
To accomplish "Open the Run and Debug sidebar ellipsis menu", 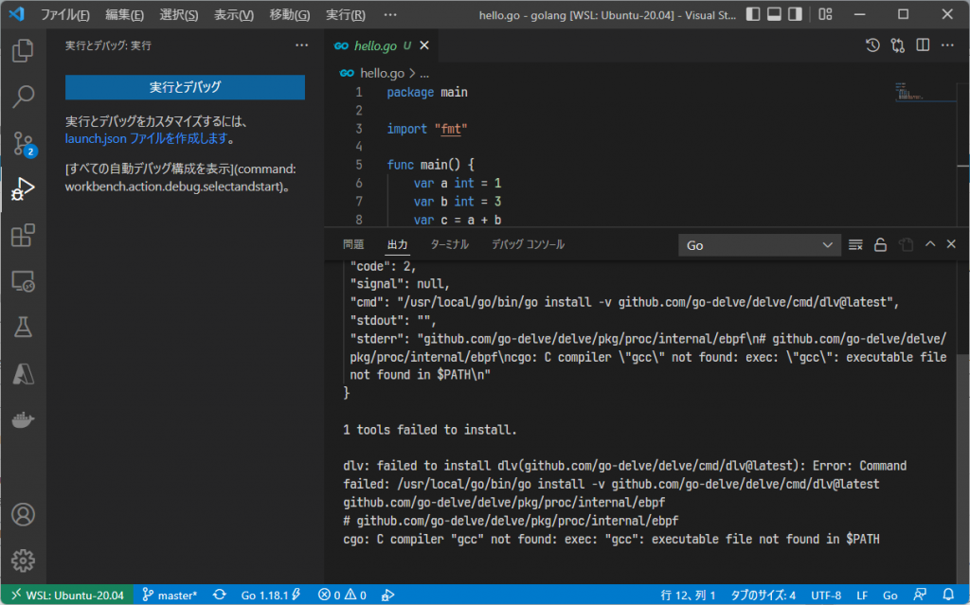I will coord(301,45).
